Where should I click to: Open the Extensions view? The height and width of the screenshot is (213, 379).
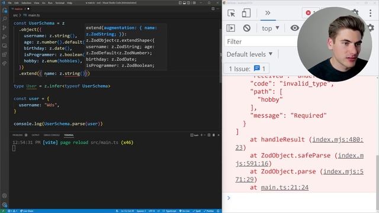coord(4,54)
